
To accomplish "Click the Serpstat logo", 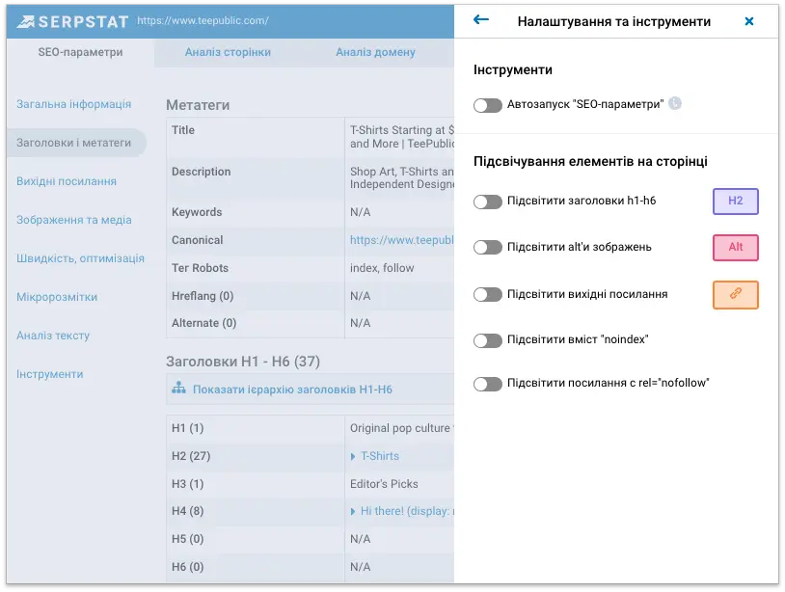I will coord(71,20).
